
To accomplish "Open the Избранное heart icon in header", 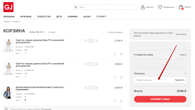I will (160, 7).
